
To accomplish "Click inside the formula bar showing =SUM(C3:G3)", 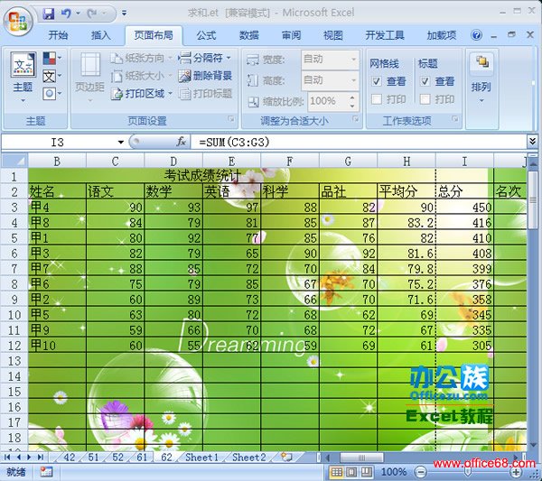I will tap(358, 142).
